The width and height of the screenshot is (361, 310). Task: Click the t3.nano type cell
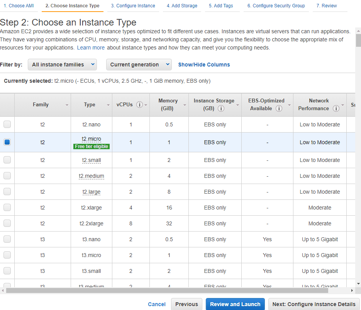[92, 240]
